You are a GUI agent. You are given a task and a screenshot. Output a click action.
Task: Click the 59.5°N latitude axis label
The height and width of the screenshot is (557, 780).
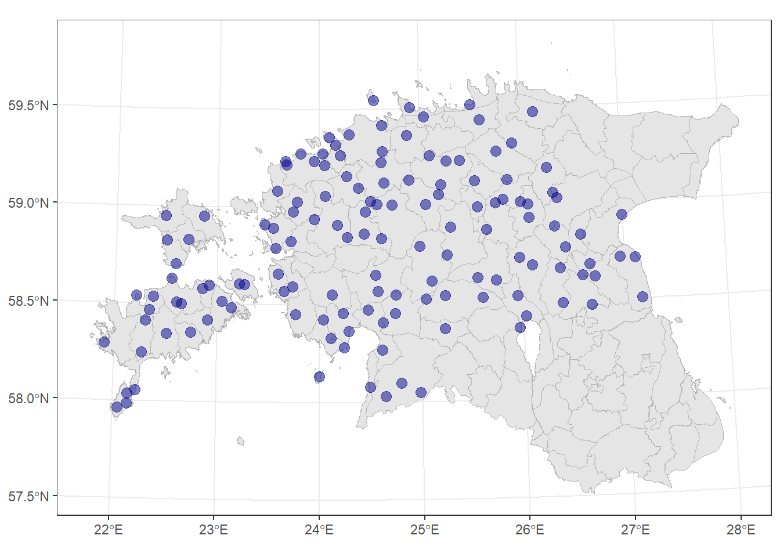point(28,106)
